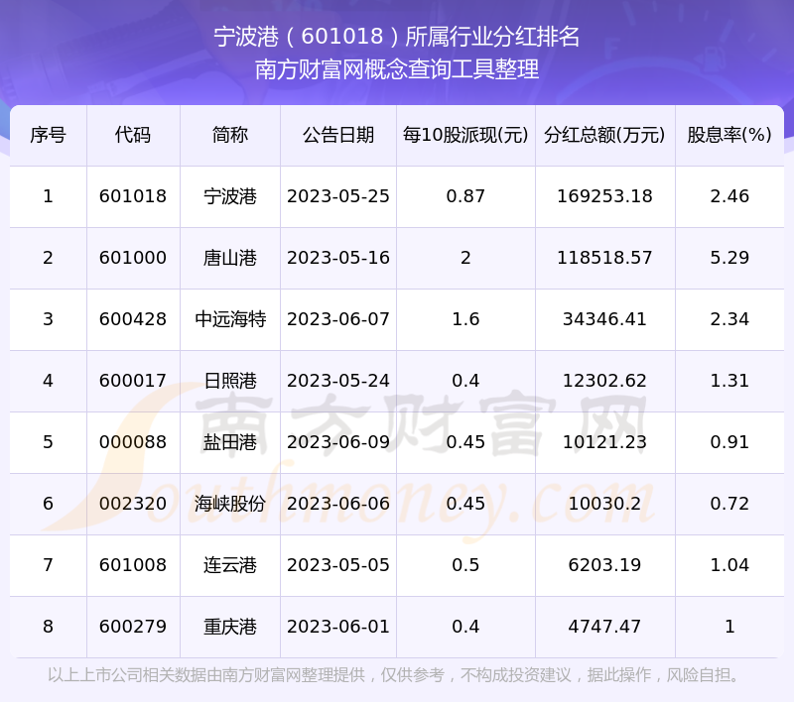Click date 2023-05-16

click(x=338, y=258)
